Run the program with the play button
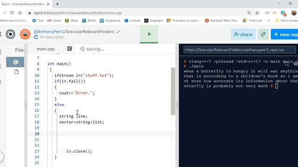 pos(149,34)
